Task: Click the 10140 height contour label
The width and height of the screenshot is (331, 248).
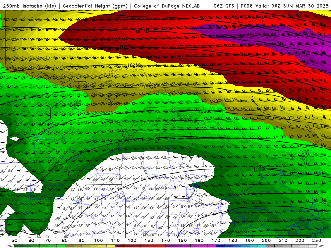Action: (x=142, y=31)
